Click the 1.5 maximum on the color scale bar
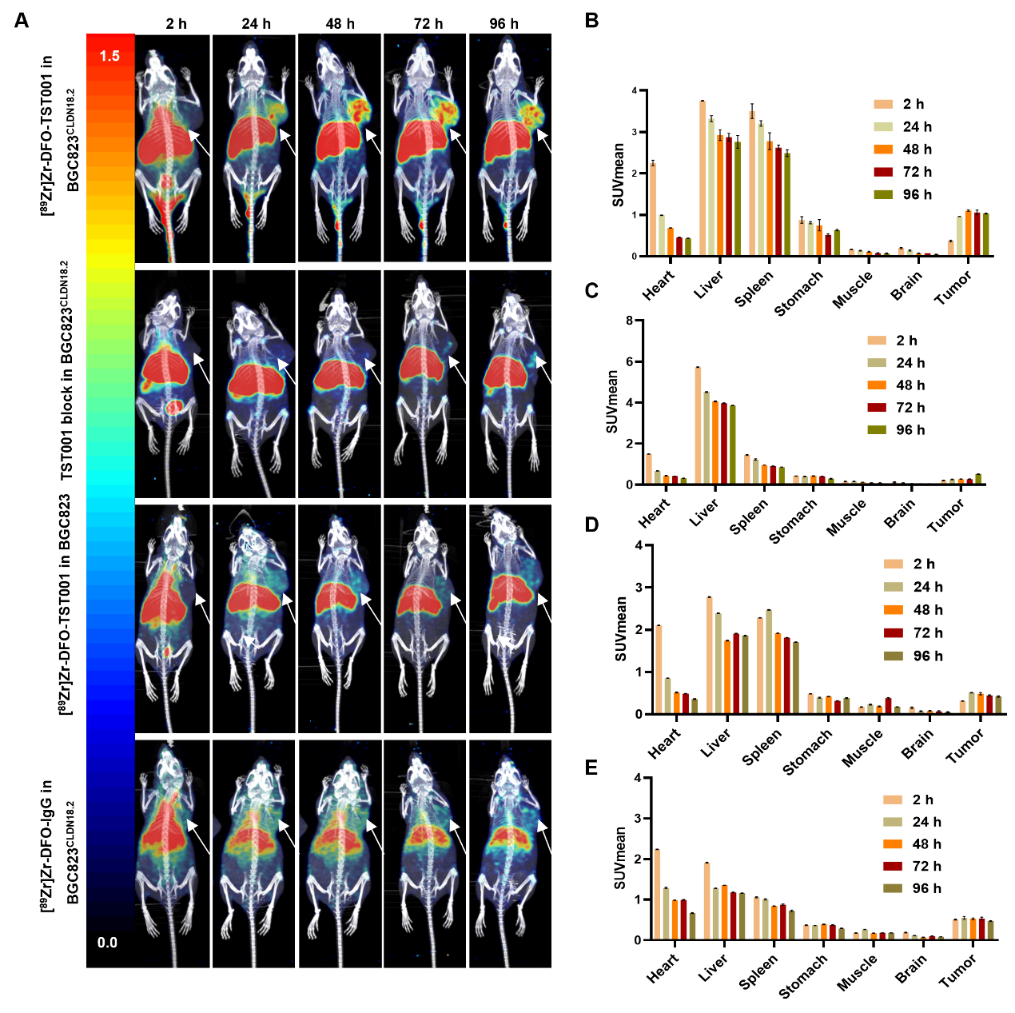This screenshot has width=1015, height=1013. [109, 56]
